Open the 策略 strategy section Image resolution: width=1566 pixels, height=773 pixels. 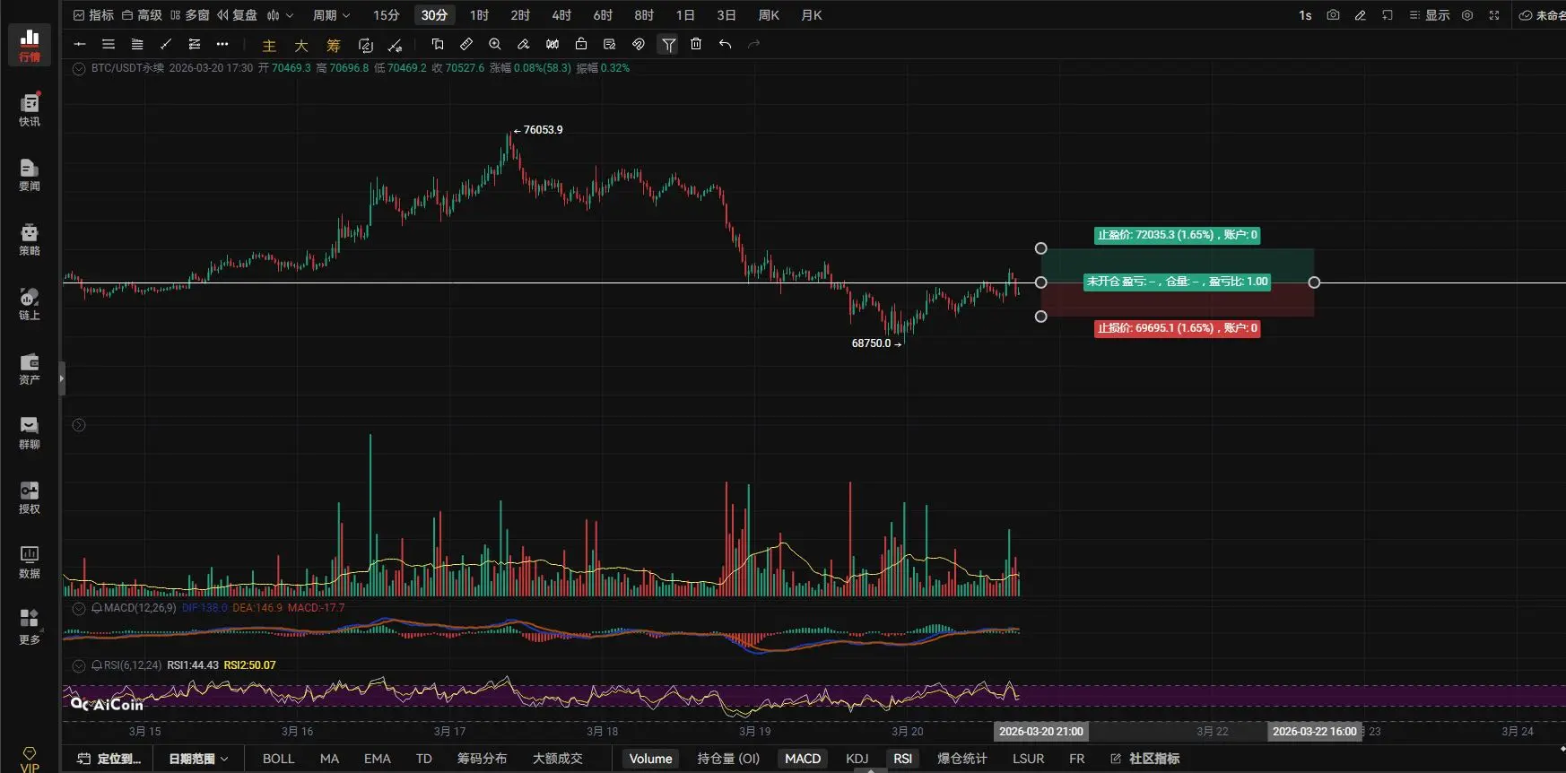[30, 239]
